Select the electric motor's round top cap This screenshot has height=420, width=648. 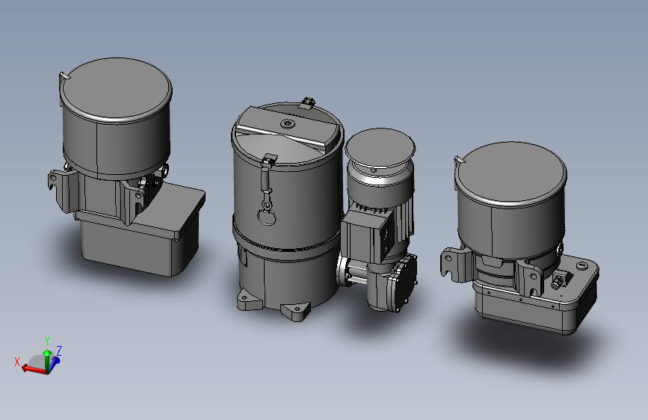tap(380, 147)
